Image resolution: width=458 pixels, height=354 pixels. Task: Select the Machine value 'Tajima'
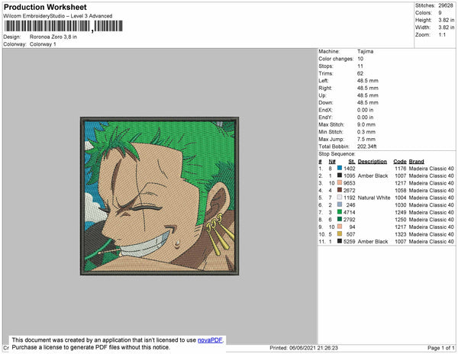(x=365, y=51)
